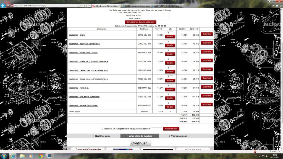
Task: Open the monitor app icon in taskbar
Action: point(50,156)
